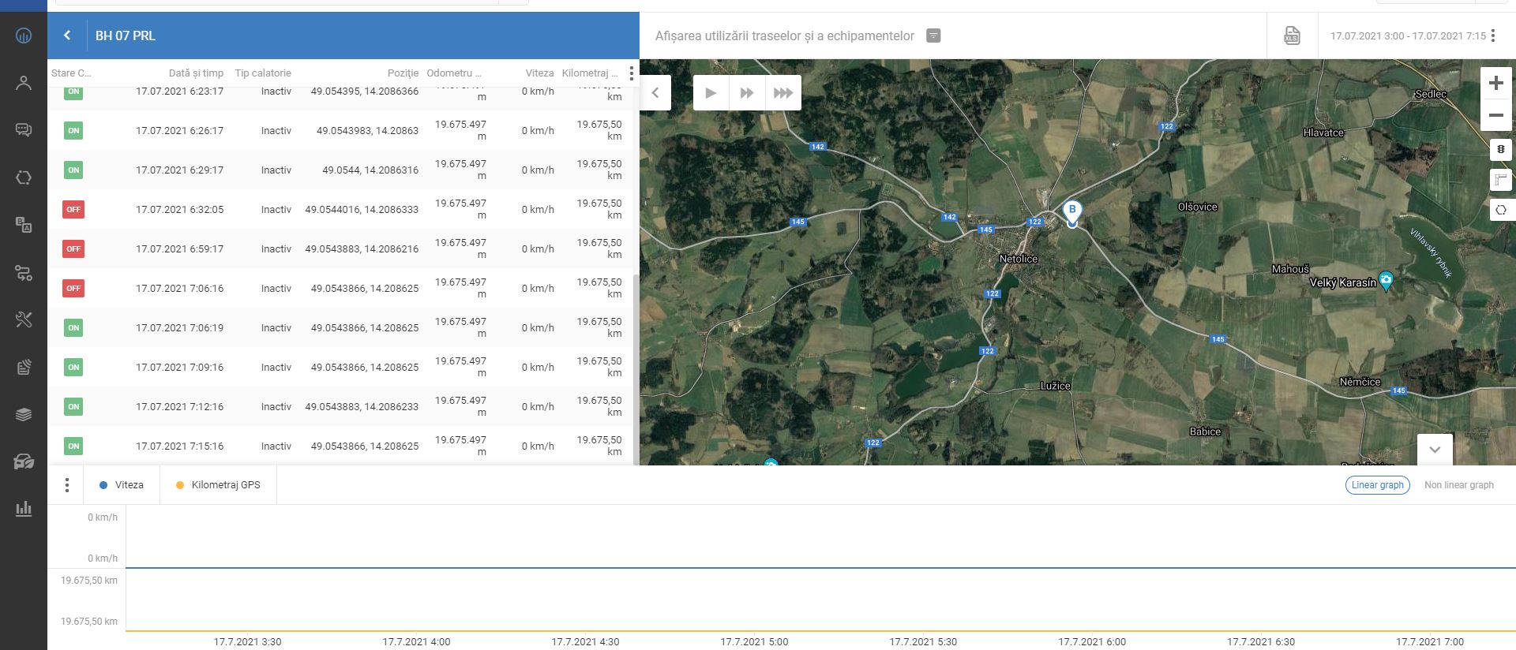The width and height of the screenshot is (1516, 650).
Task: Open the bar chart statistics sidebar icon
Action: [24, 509]
